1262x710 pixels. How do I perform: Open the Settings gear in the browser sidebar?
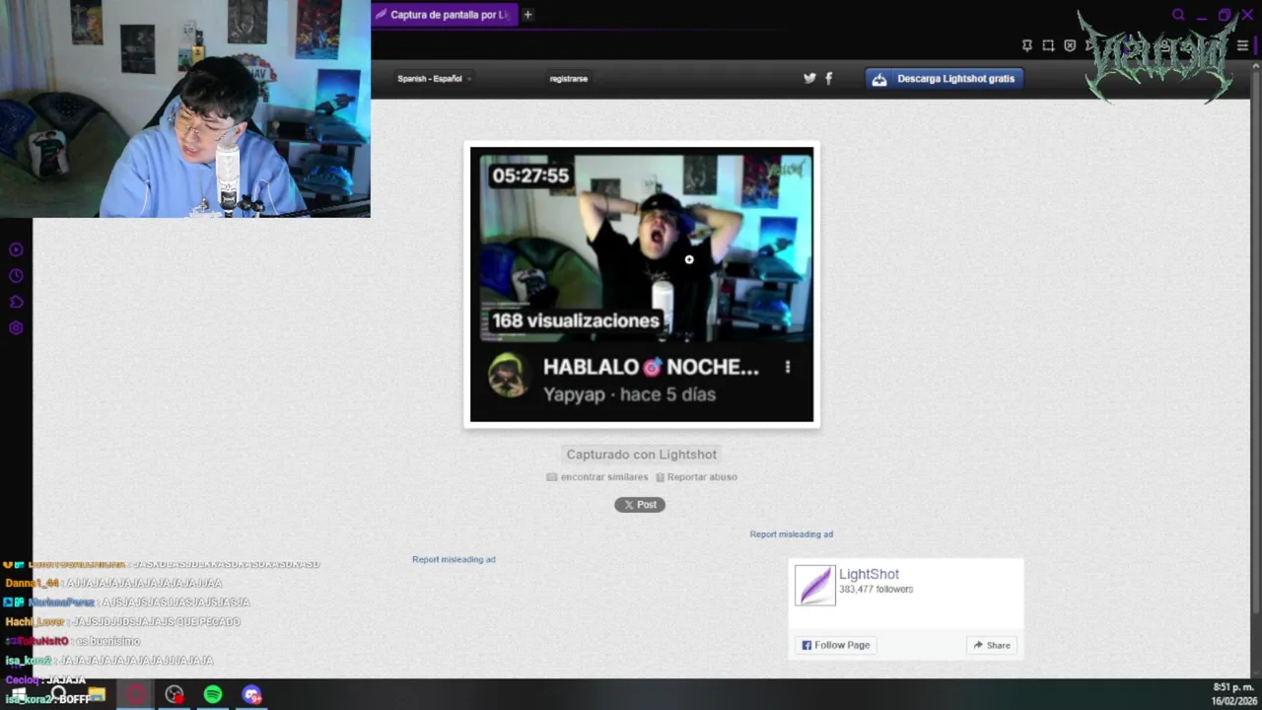[x=16, y=328]
